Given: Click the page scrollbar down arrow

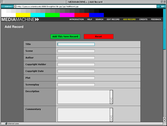Looking at the screenshot, I should pyautogui.click(x=164, y=121).
